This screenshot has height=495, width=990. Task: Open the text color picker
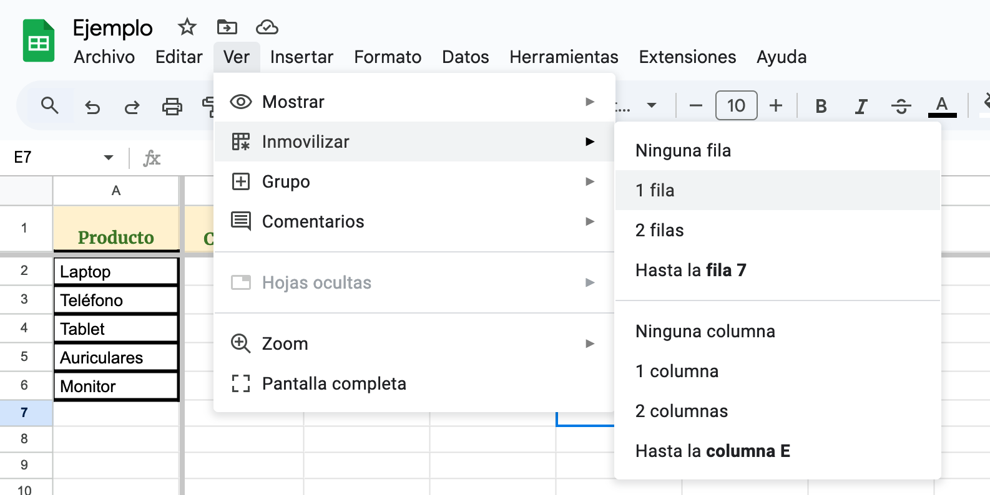(942, 107)
